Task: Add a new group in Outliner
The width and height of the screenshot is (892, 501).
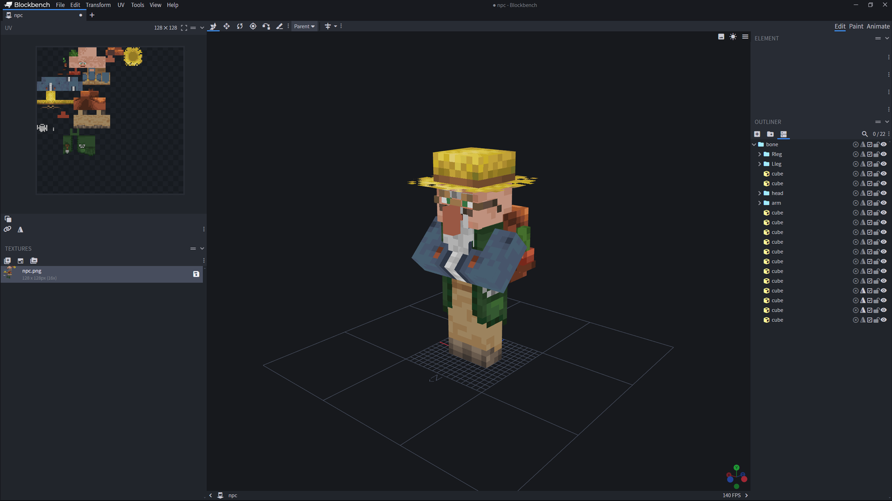Action: [770, 134]
